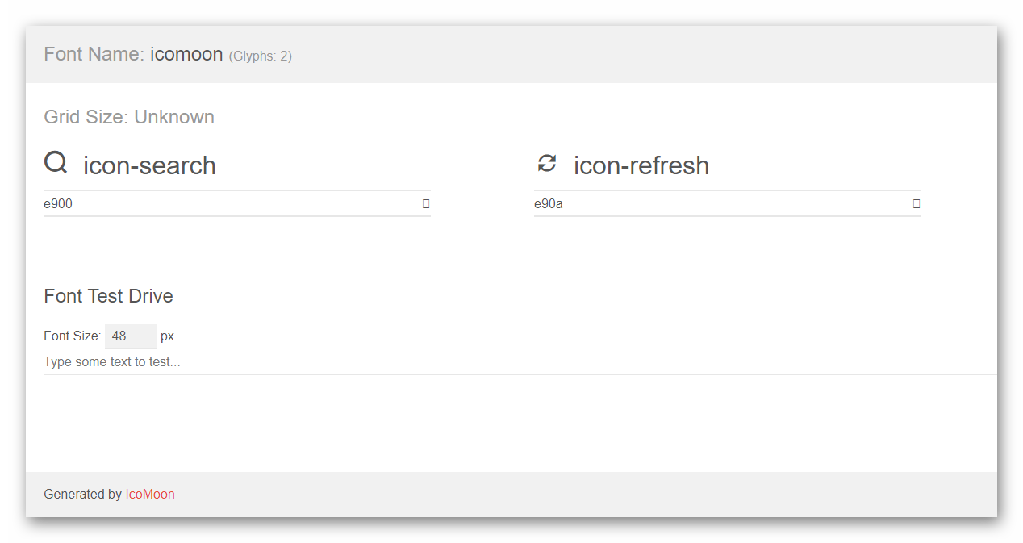The width and height of the screenshot is (1023, 543).
Task: Focus the Font Size input showing 48
Action: pos(131,336)
